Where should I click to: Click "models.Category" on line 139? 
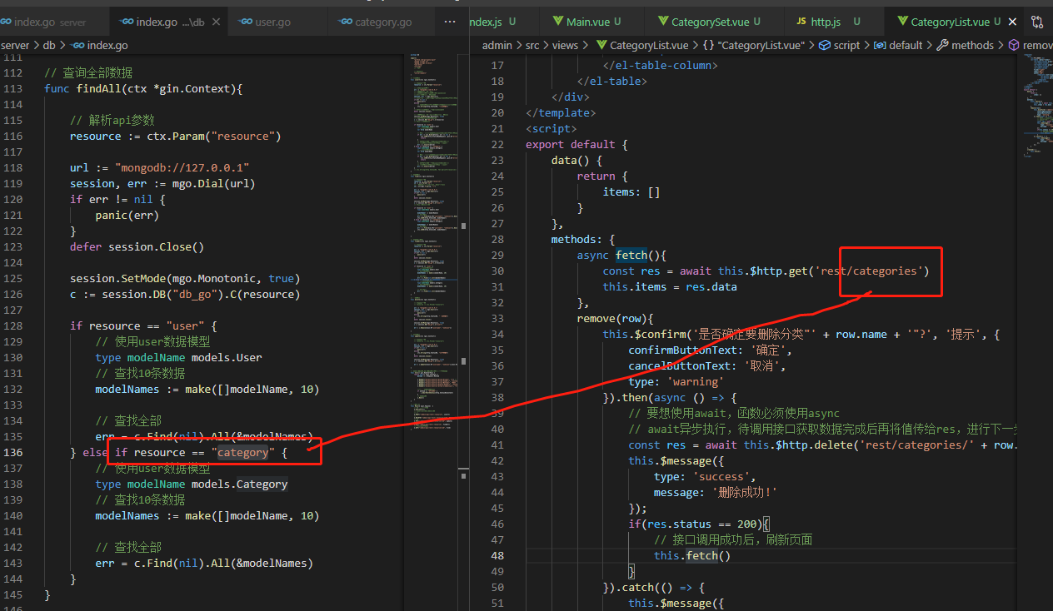pos(240,484)
